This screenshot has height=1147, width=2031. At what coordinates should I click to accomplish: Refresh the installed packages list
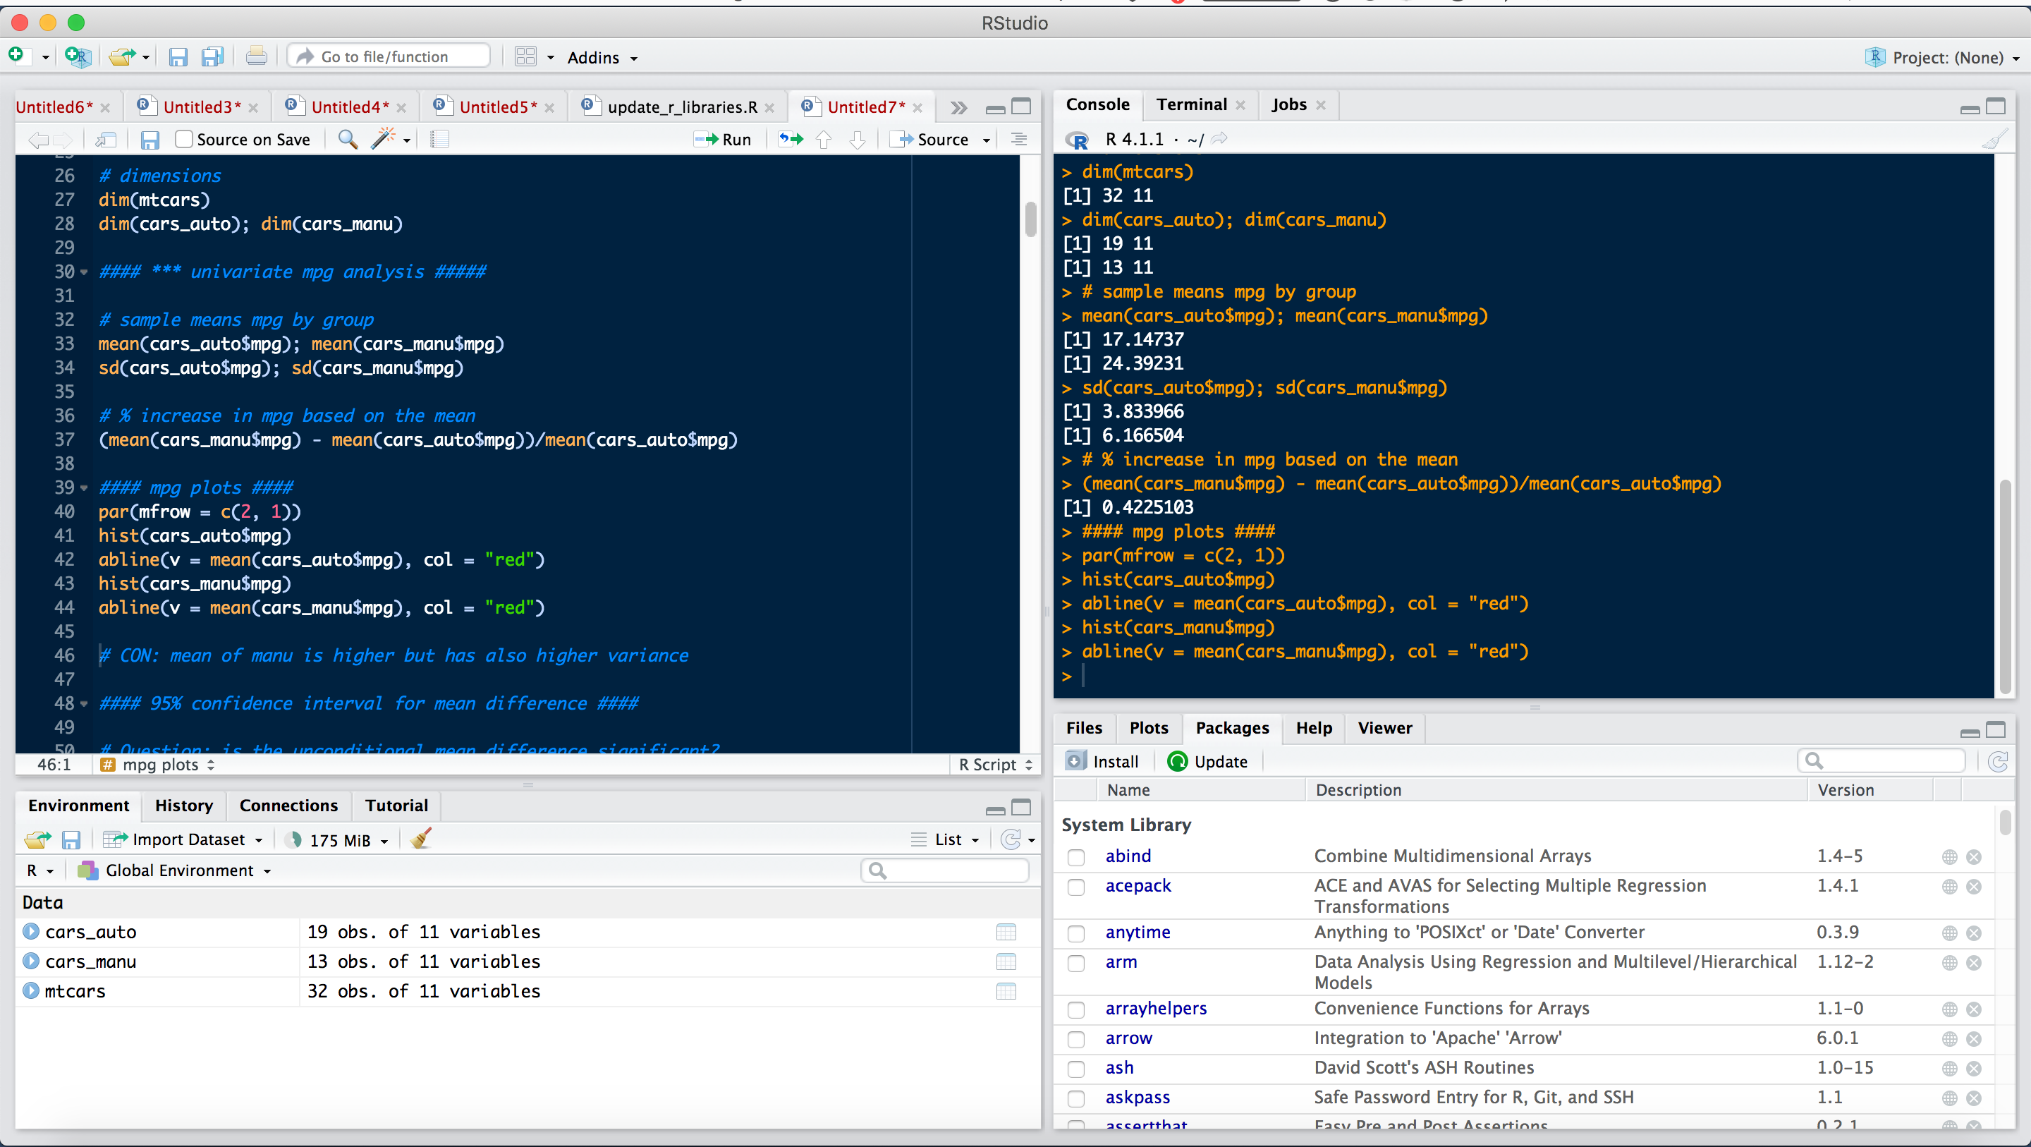pos(1999,761)
